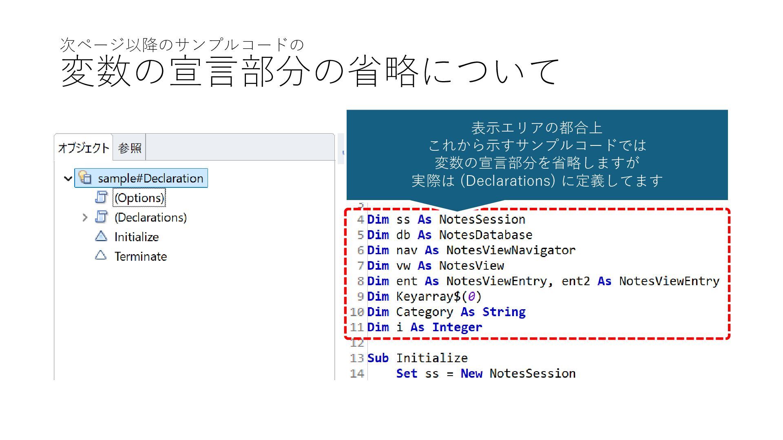Click code line Dim ss As NotesSession
The width and height of the screenshot is (783, 440).
[x=446, y=220]
